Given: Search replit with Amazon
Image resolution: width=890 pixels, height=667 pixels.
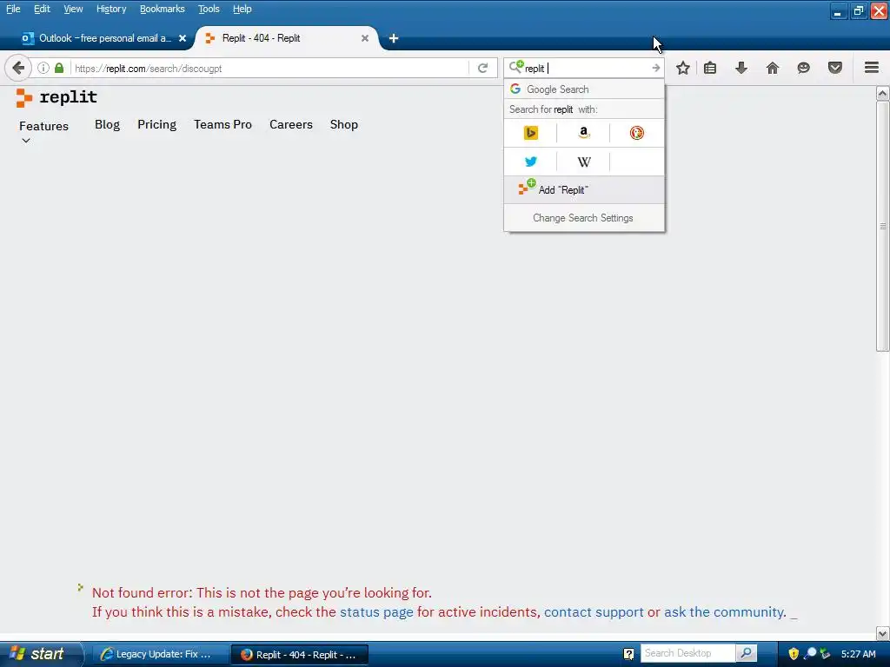Looking at the screenshot, I should coord(583,133).
